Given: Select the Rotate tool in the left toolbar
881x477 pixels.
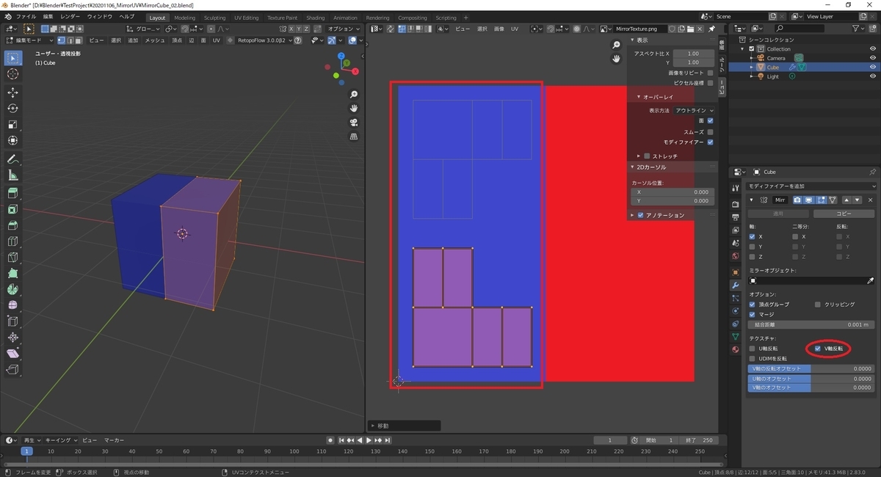Looking at the screenshot, I should pos(12,108).
